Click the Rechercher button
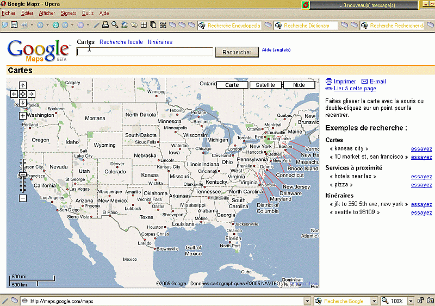435x306 pixels. [x=237, y=52]
